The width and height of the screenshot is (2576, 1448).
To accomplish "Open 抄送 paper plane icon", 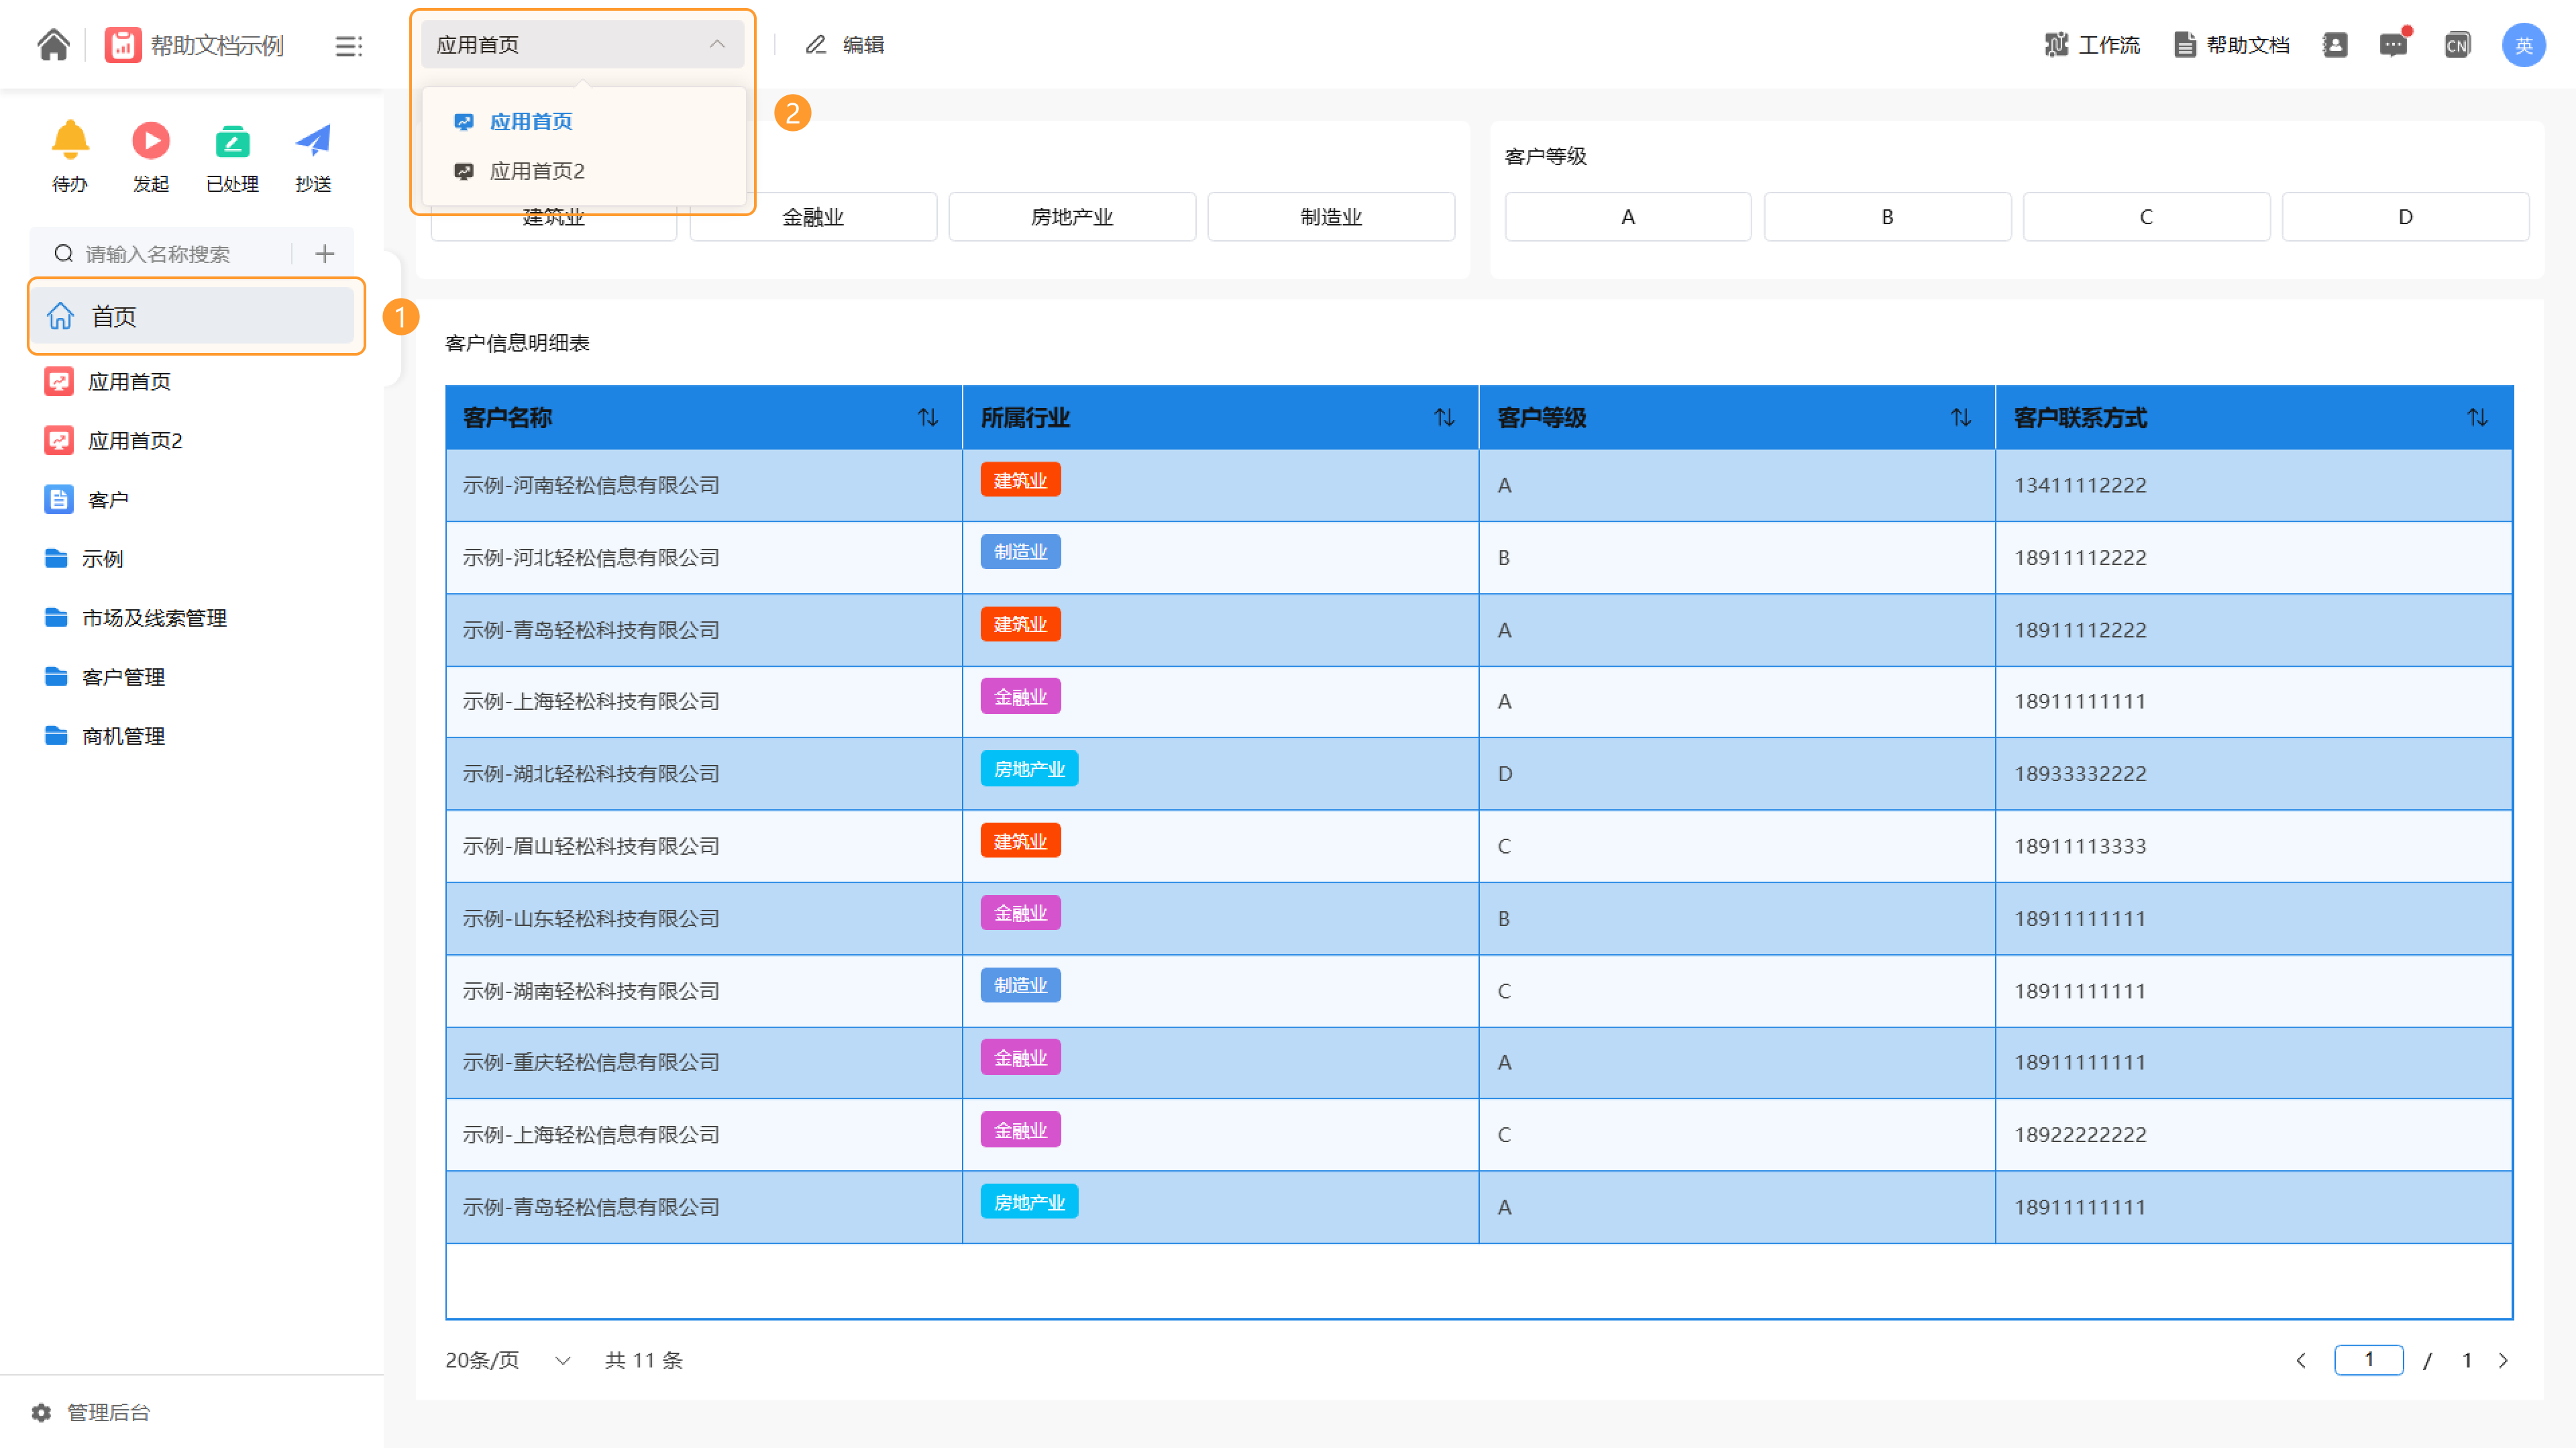I will 313,141.
